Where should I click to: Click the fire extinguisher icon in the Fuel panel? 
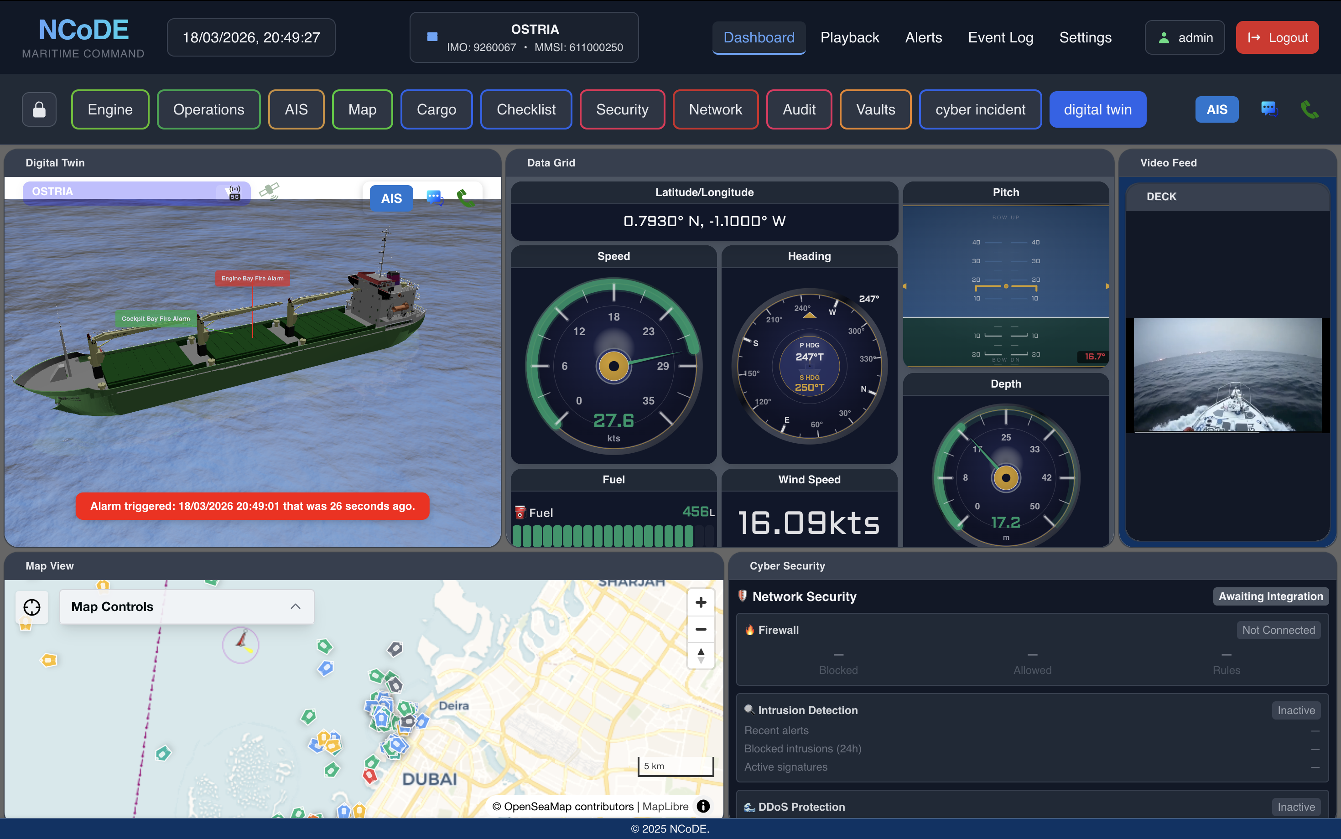(x=520, y=513)
